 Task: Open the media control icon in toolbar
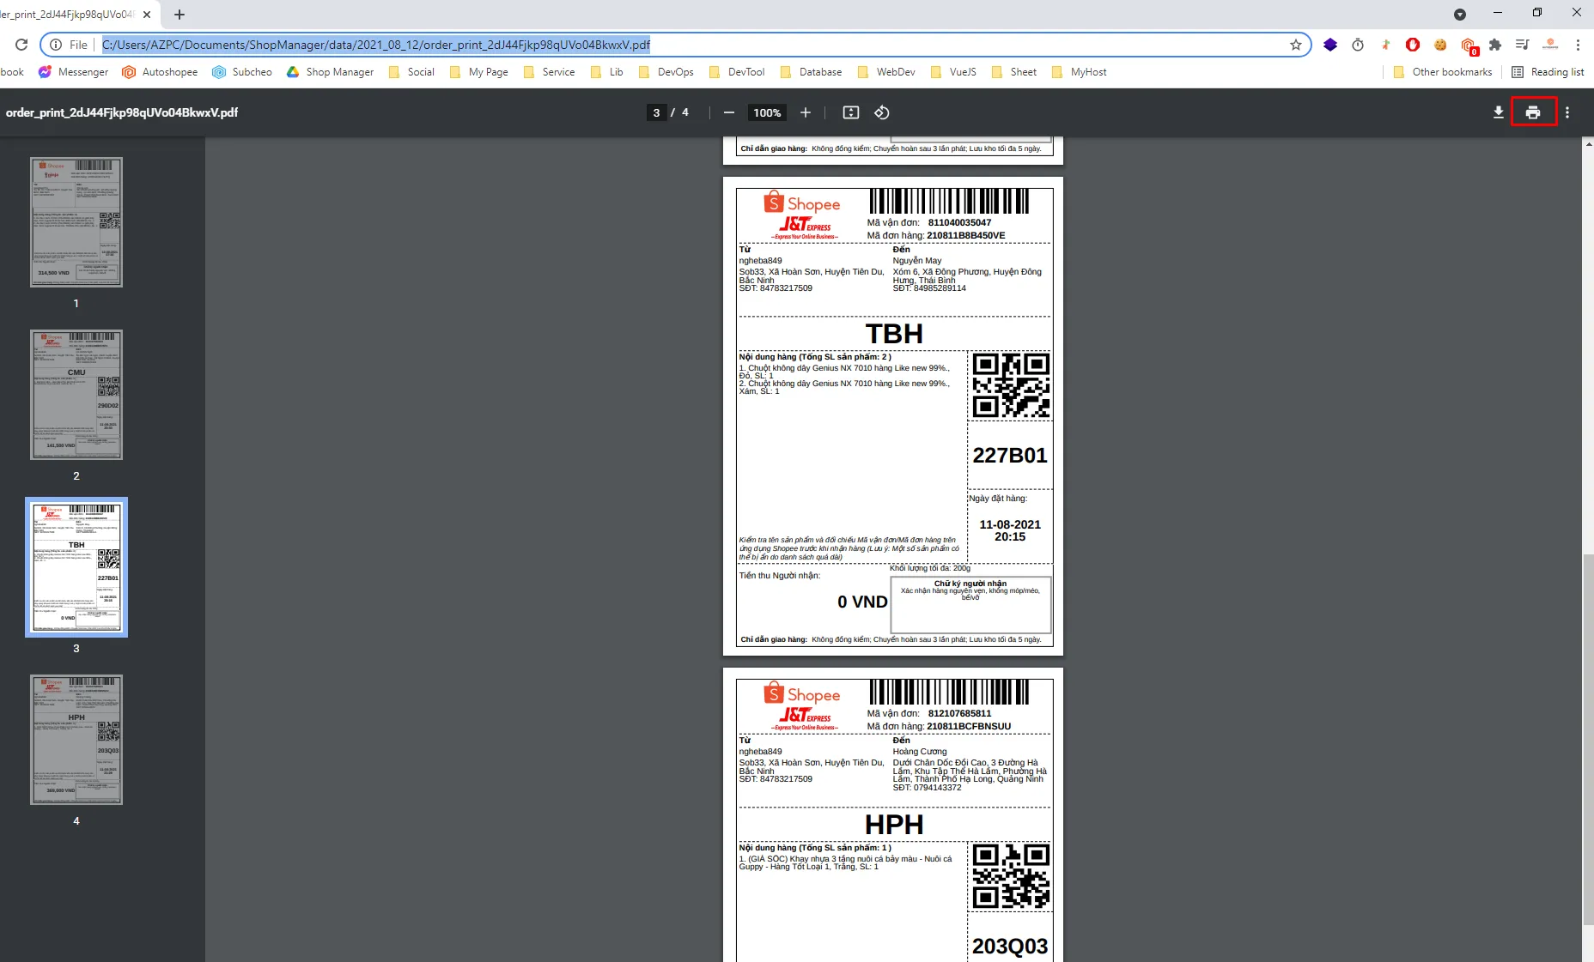tap(1523, 45)
